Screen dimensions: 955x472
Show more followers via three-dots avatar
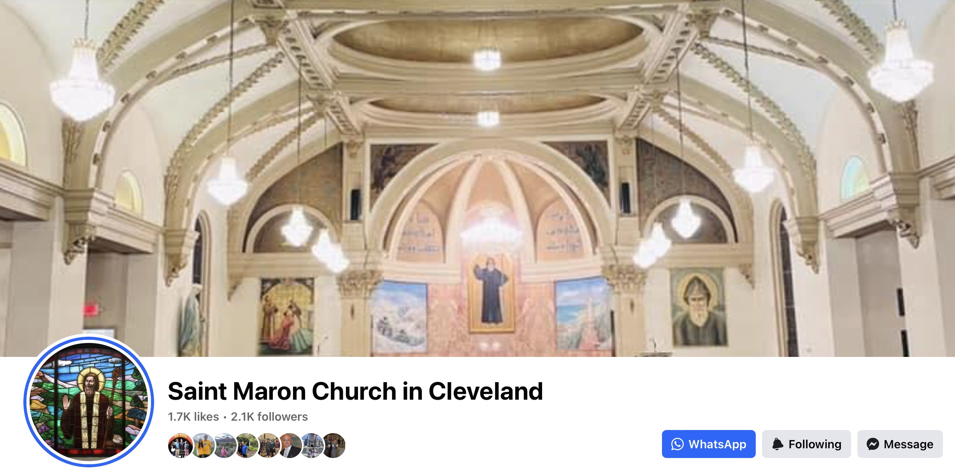point(334,445)
